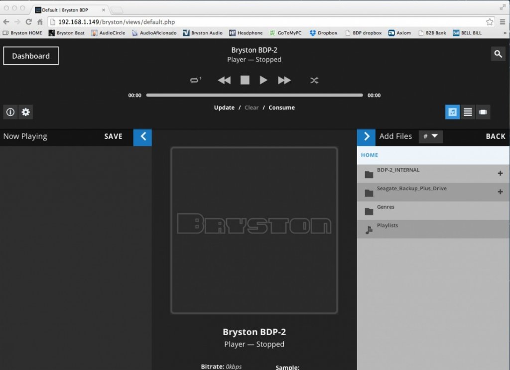The width and height of the screenshot is (510, 370).
Task: Go back in browser history
Action: tap(6, 22)
